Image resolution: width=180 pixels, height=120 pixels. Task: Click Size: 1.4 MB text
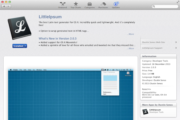coord(148,74)
